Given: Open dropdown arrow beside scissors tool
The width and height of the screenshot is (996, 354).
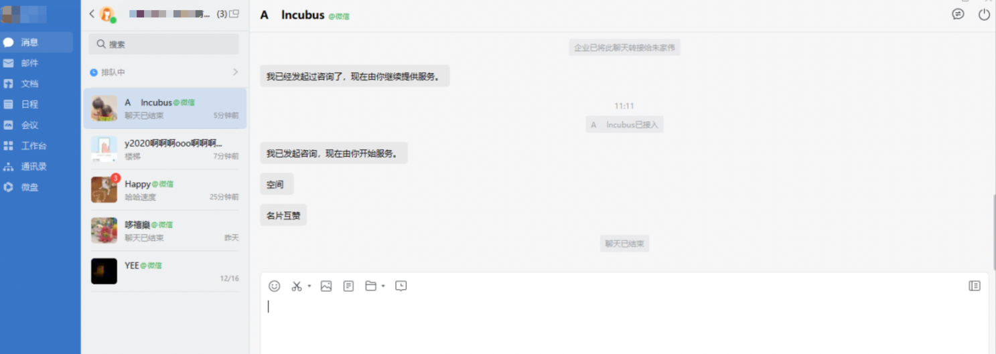Looking at the screenshot, I should coord(309,286).
